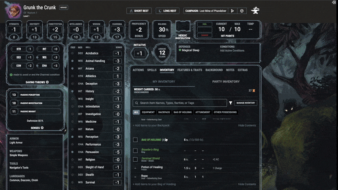The width and height of the screenshot is (338, 190).
Task: Click the anvil forge icon in header
Action: (x=255, y=11)
